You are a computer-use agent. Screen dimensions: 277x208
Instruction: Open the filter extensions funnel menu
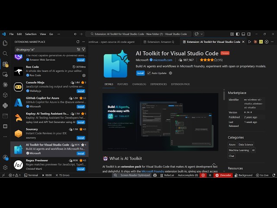(x=84, y=49)
